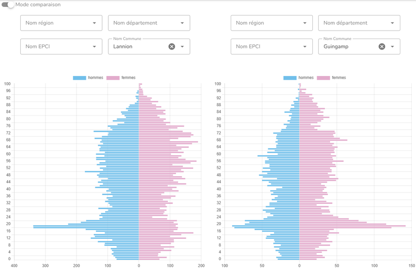Click the hommes label in Lannion chart
The width and height of the screenshot is (416, 270).
coord(96,78)
